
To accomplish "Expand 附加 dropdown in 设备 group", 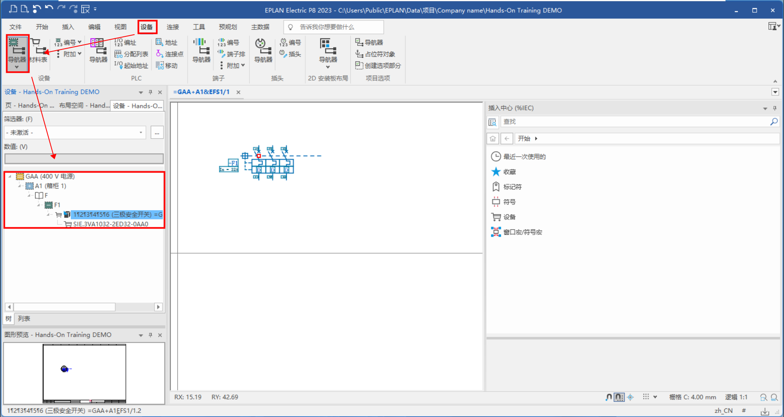I will [79, 54].
